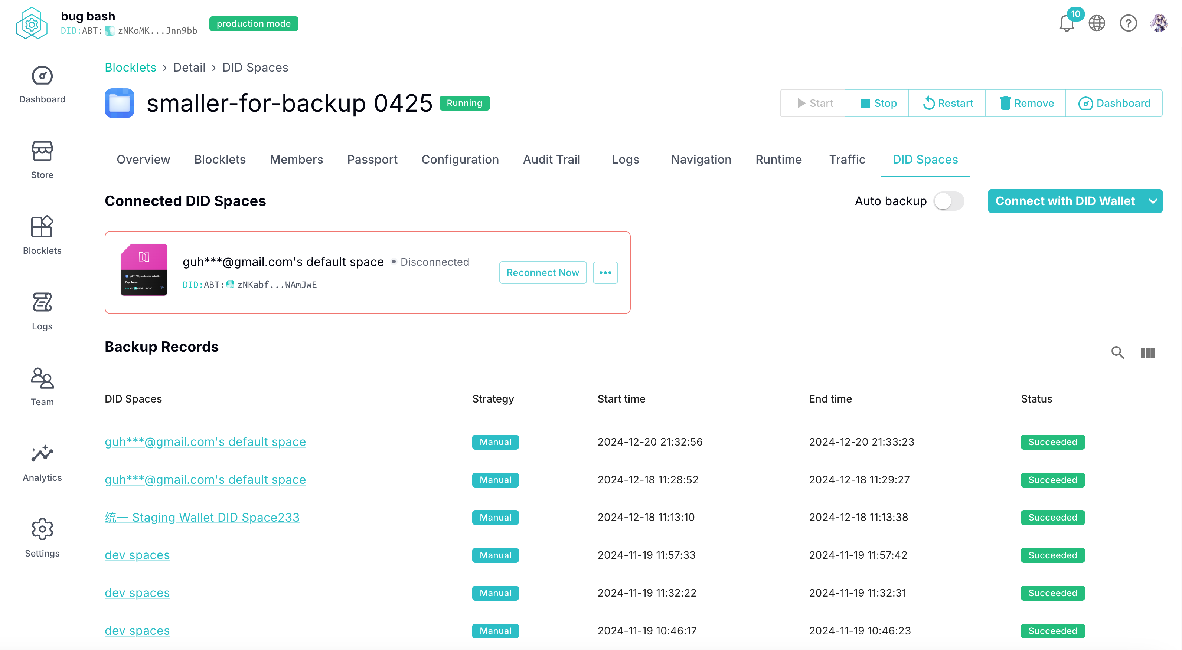Viewport: 1182px width, 650px height.
Task: Open the help question mark icon
Action: tap(1128, 23)
